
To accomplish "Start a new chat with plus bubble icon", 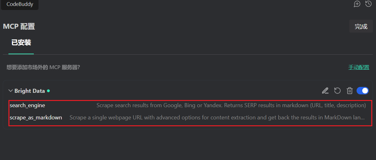I will point(357,4).
